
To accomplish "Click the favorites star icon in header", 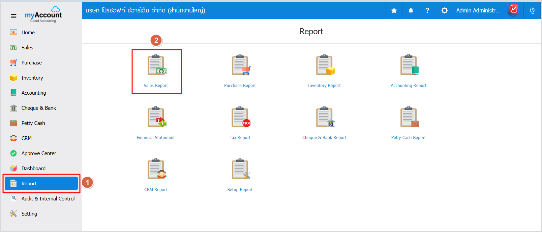I will point(394,10).
